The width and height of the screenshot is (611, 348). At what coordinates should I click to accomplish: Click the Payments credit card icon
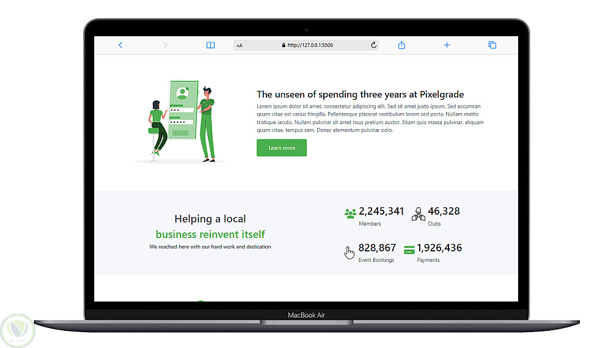tap(409, 250)
